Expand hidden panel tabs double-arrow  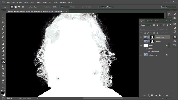point(167,21)
